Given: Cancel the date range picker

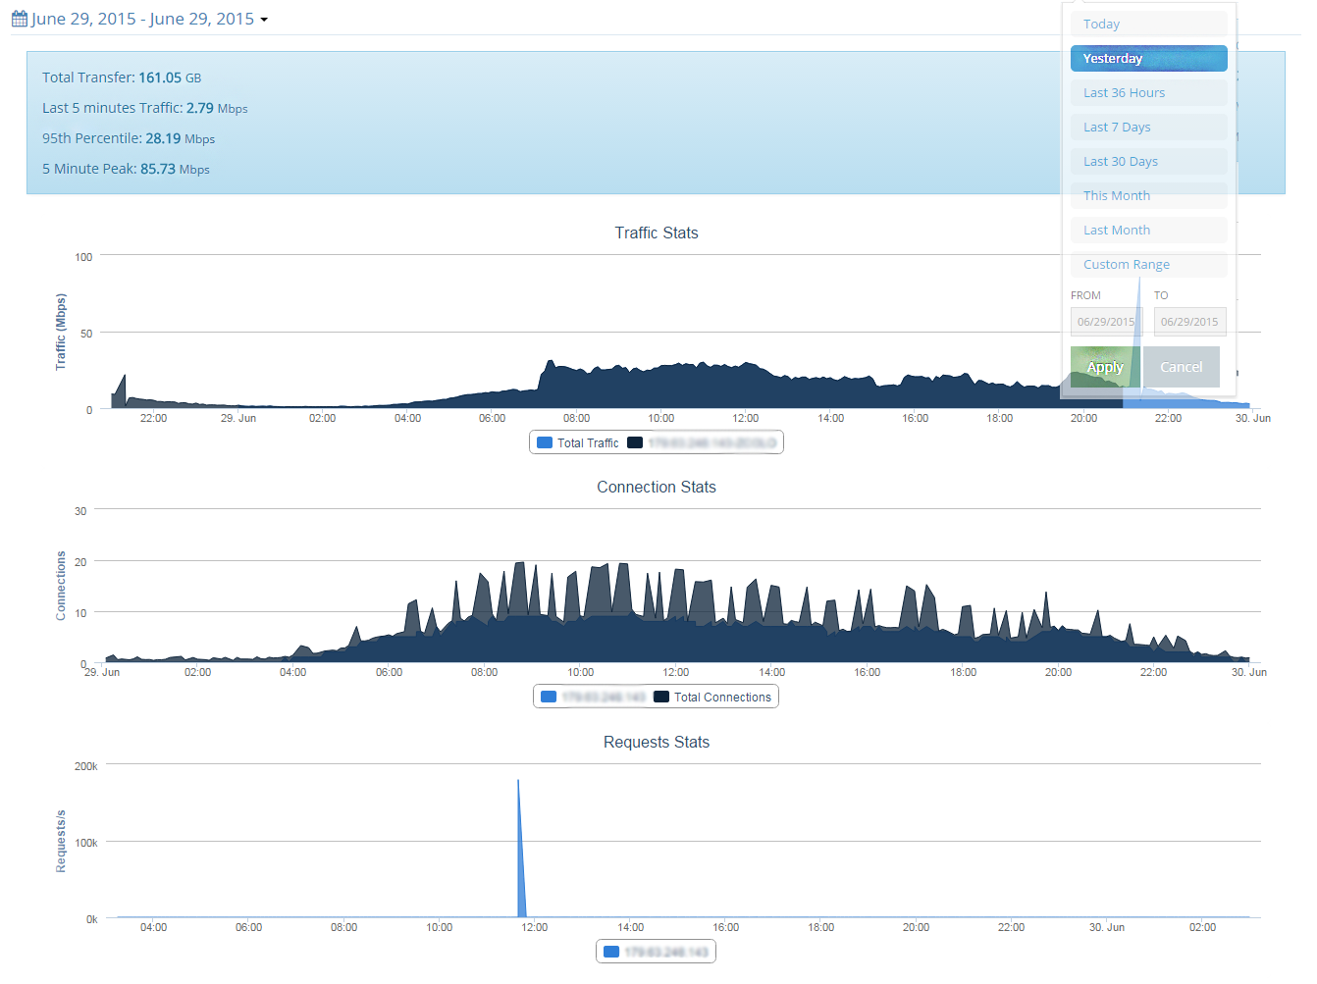Looking at the screenshot, I should [1181, 367].
